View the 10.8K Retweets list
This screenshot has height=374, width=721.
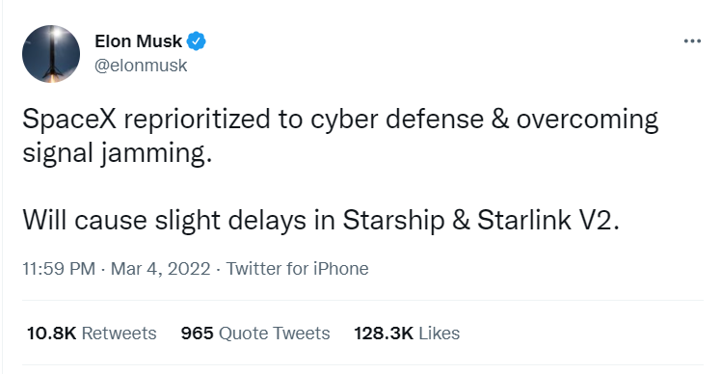point(92,334)
